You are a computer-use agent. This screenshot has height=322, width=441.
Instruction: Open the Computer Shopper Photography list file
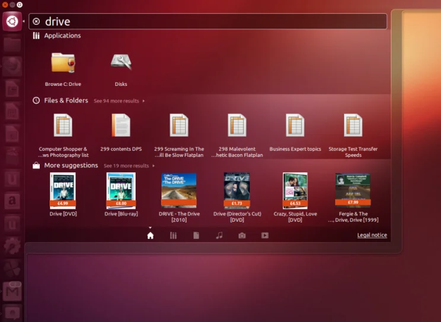[x=63, y=126]
